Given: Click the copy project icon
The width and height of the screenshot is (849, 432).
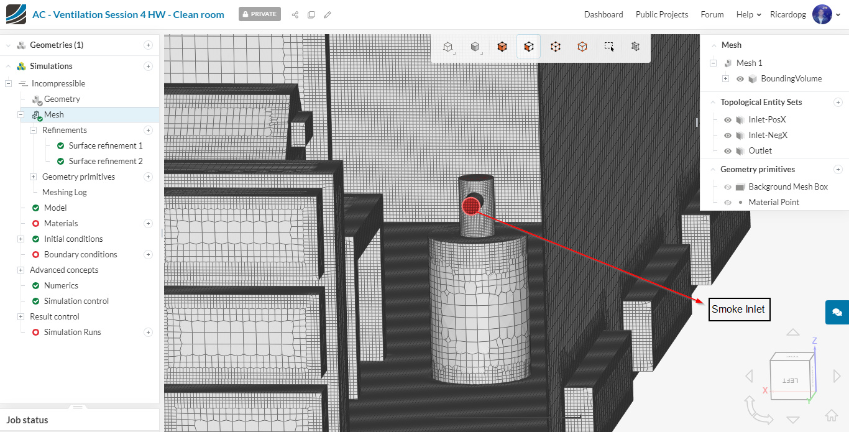Looking at the screenshot, I should [311, 14].
